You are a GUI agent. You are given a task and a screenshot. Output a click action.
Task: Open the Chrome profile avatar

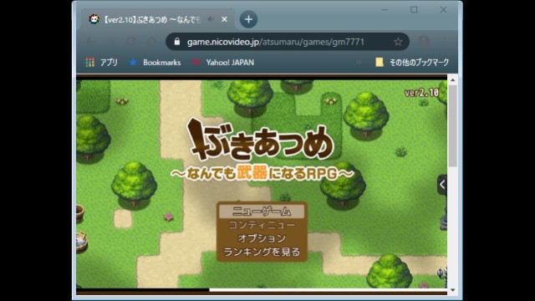424,42
